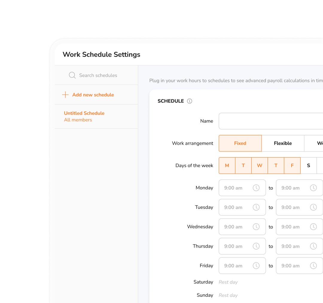Open the clock picker for Monday end time

313,188
